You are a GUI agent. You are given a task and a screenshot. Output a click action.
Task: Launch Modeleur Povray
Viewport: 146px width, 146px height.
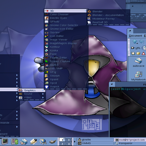[108, 19]
